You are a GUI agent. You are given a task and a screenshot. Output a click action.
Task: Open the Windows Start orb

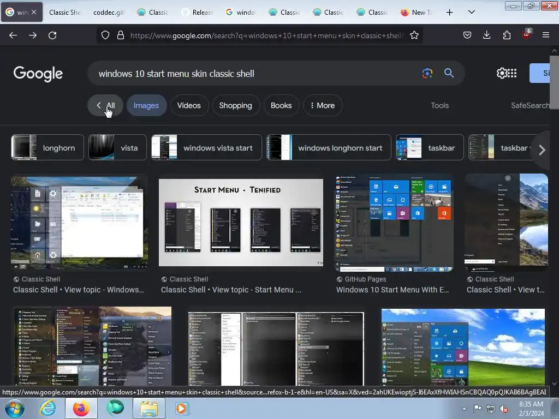[15, 408]
